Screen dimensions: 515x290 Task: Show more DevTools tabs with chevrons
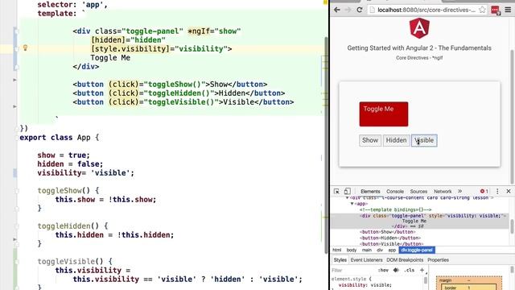tap(459, 191)
